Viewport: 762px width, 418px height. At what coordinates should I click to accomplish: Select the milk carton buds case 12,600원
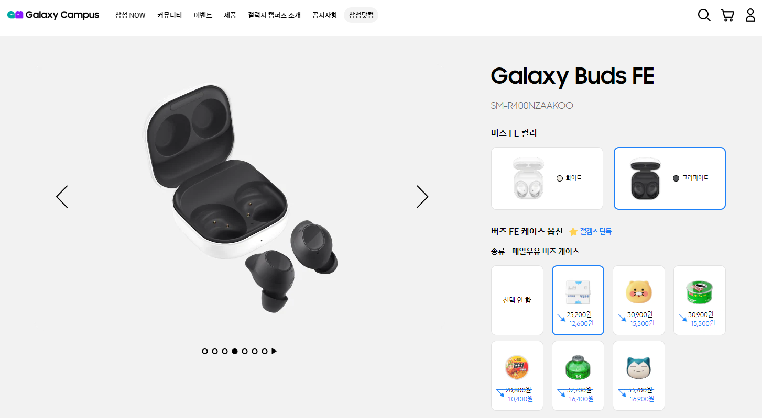pyautogui.click(x=578, y=300)
